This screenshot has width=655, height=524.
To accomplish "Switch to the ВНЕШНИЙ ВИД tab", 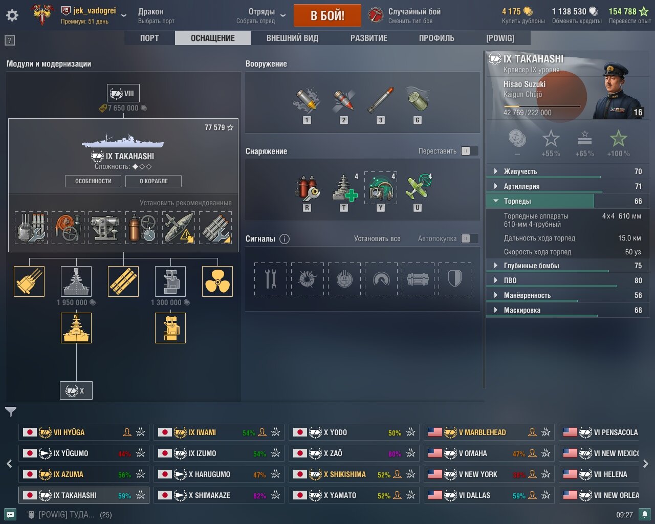I will (x=292, y=38).
